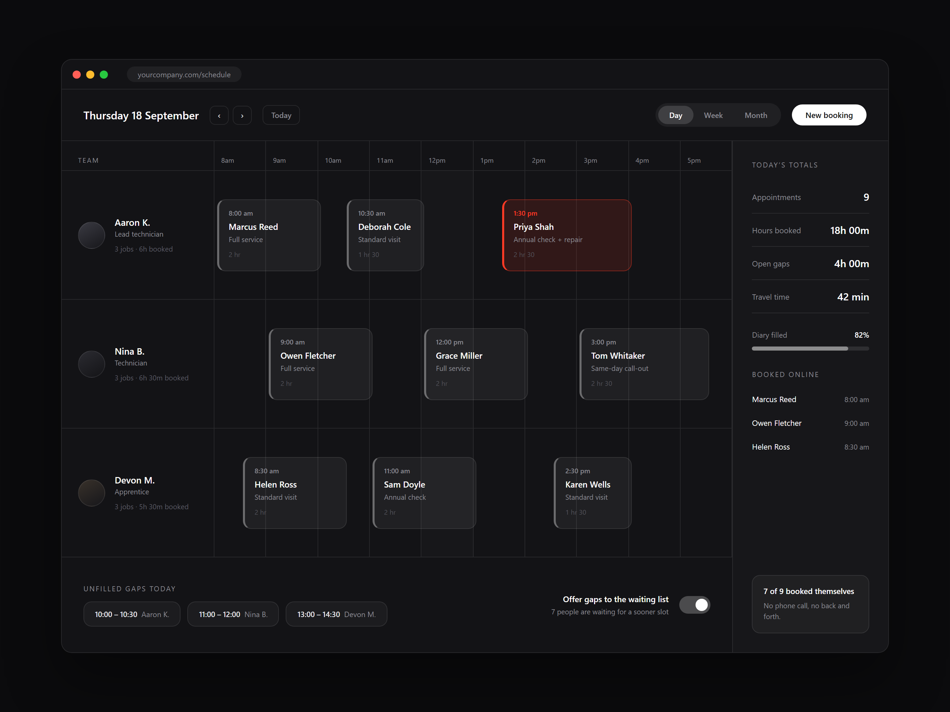950x712 pixels.
Task: Open Deborah Cole 10:30 am appointment
Action: 385,235
